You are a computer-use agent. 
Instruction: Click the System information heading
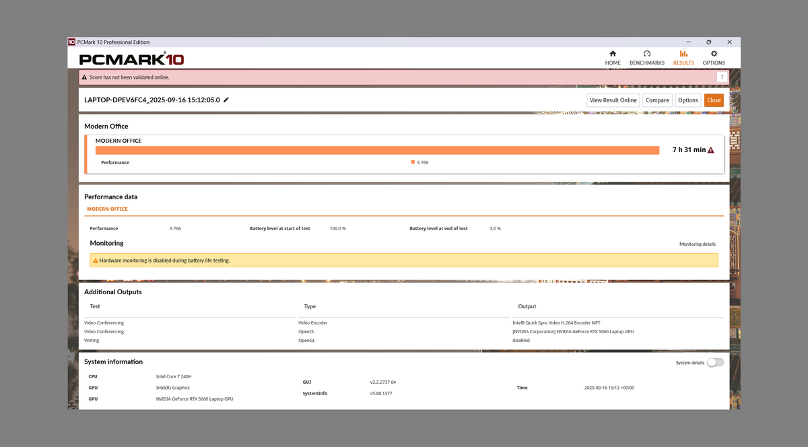113,362
